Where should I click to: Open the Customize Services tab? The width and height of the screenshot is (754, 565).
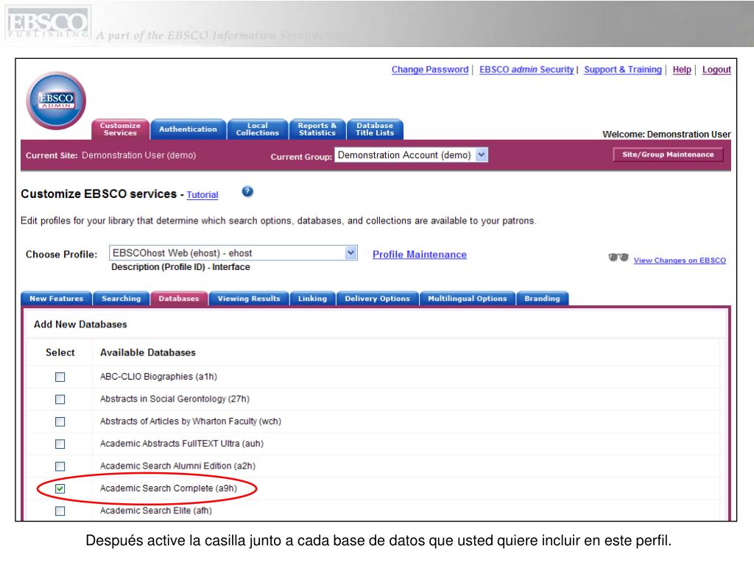(x=120, y=129)
